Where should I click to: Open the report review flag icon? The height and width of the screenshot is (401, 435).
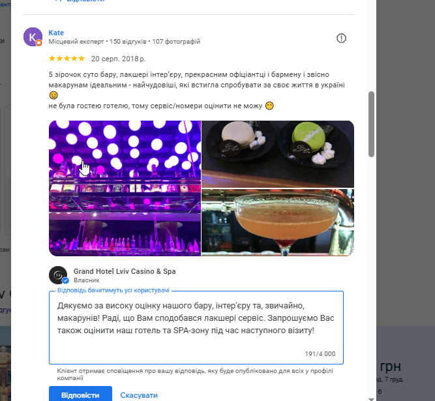[x=341, y=38]
